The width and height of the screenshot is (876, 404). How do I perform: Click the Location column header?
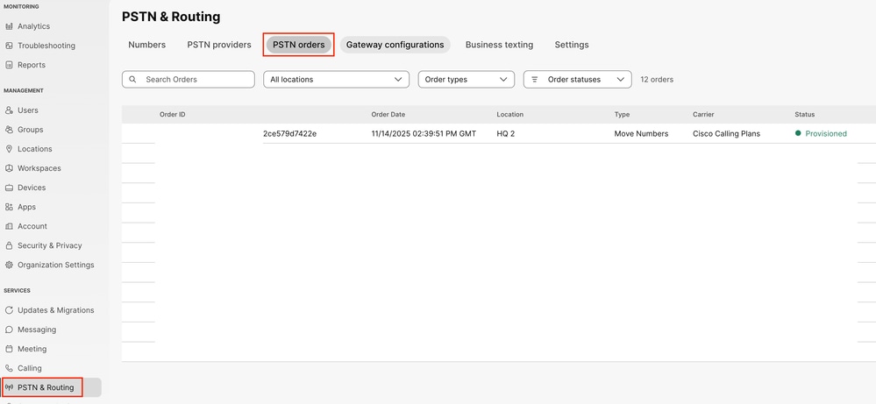[x=510, y=115]
